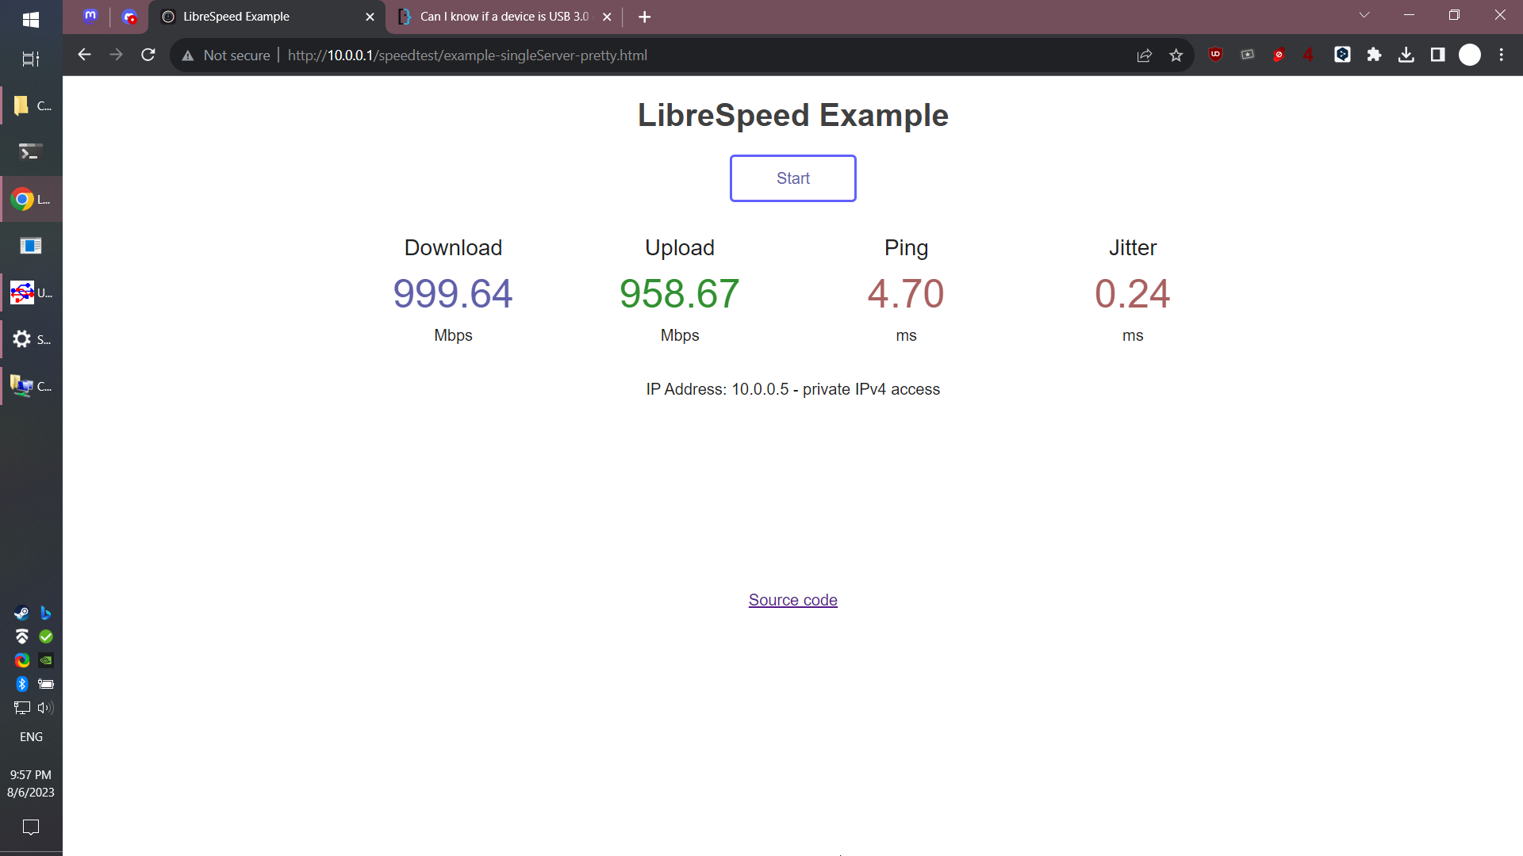
Task: Open the Chrome three-dot menu
Action: click(1501, 55)
